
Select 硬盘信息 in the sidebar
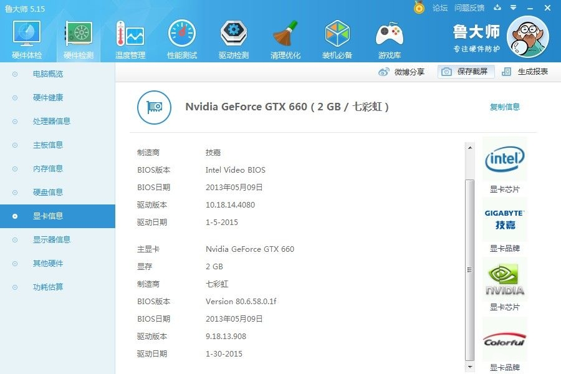pyautogui.click(x=48, y=192)
